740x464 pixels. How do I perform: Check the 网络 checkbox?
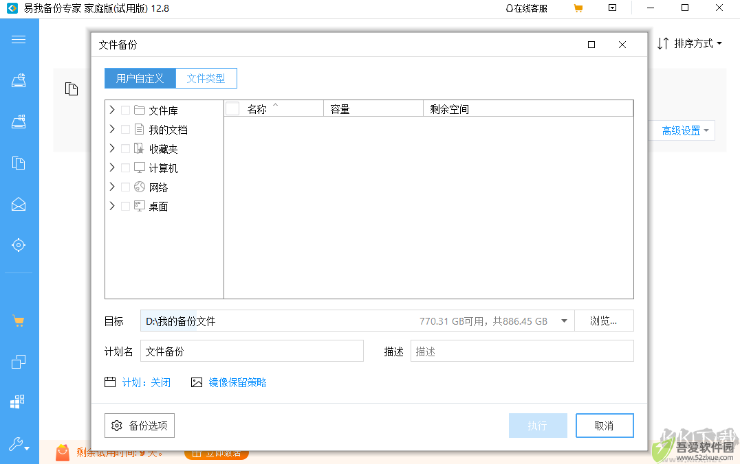pyautogui.click(x=126, y=187)
